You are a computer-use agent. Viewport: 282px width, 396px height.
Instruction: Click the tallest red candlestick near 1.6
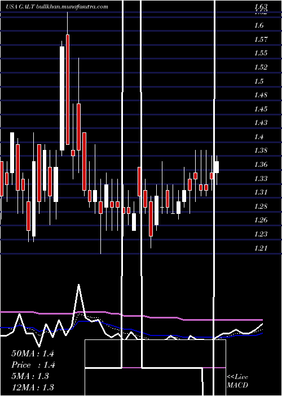point(68,89)
